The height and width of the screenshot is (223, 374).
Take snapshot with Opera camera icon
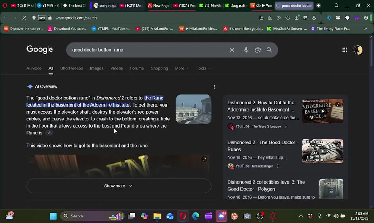[270, 18]
